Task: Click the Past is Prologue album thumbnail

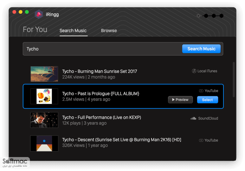Action: click(44, 96)
